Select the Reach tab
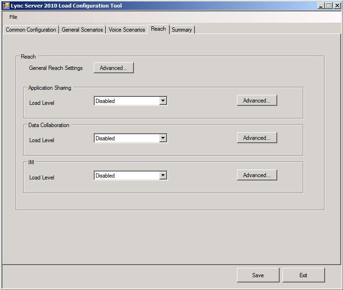This screenshot has width=343, height=290. click(158, 29)
